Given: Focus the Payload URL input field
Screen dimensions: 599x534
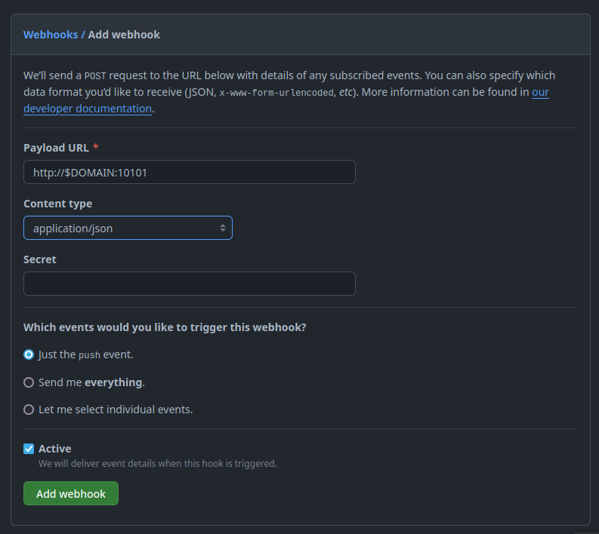Looking at the screenshot, I should 190,173.
